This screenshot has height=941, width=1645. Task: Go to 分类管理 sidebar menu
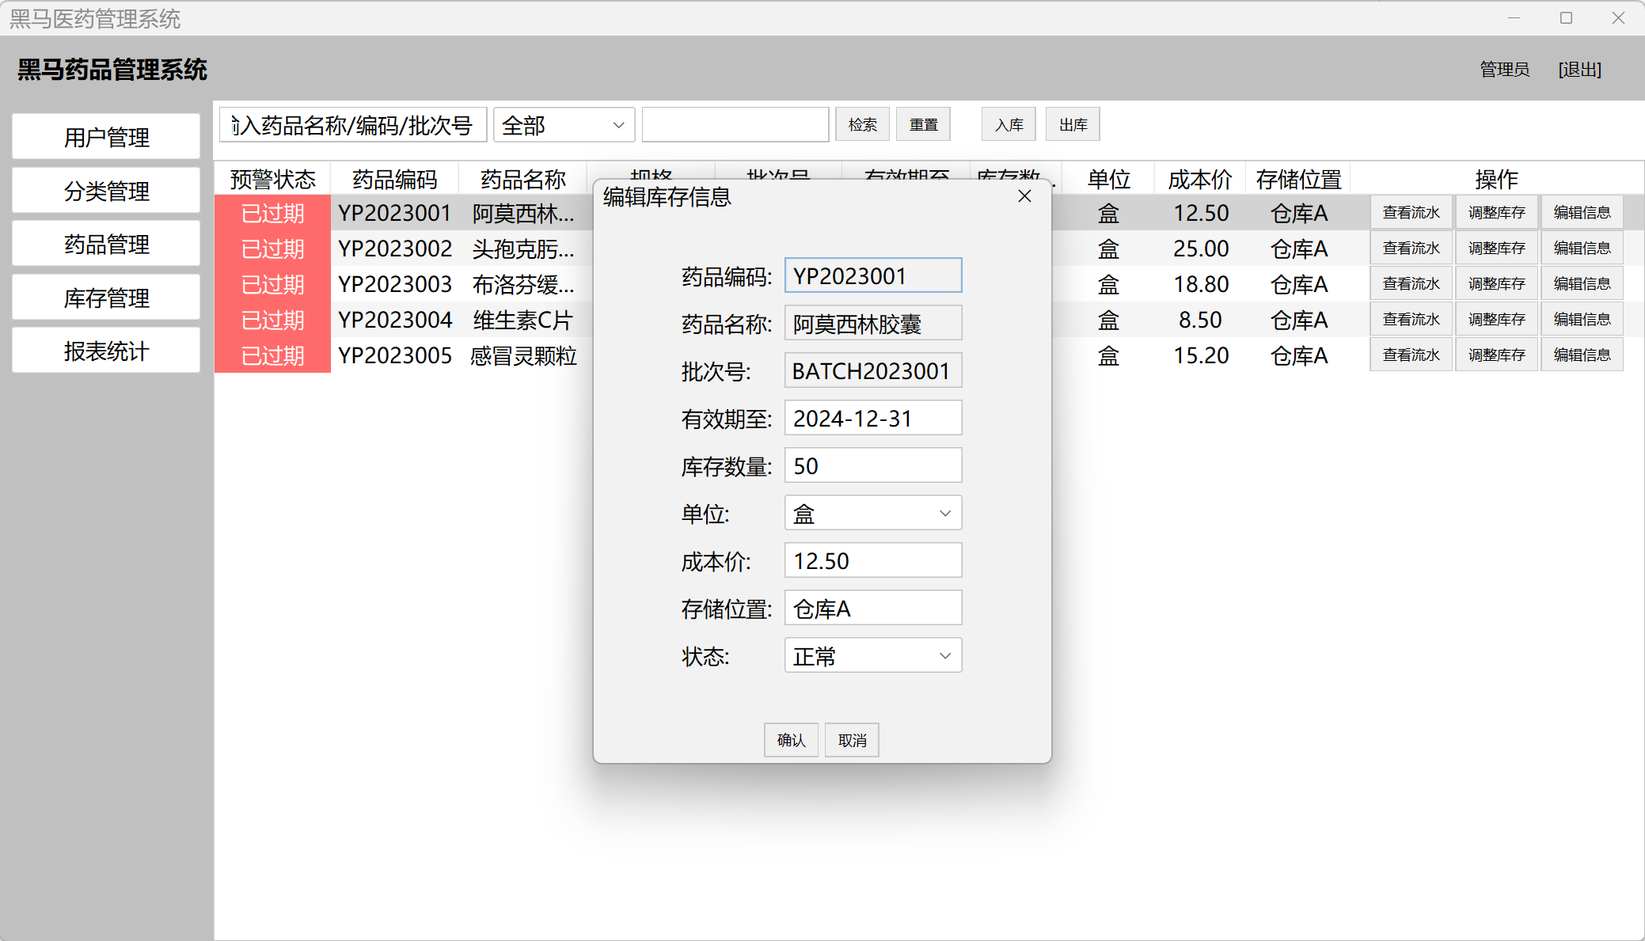[106, 191]
